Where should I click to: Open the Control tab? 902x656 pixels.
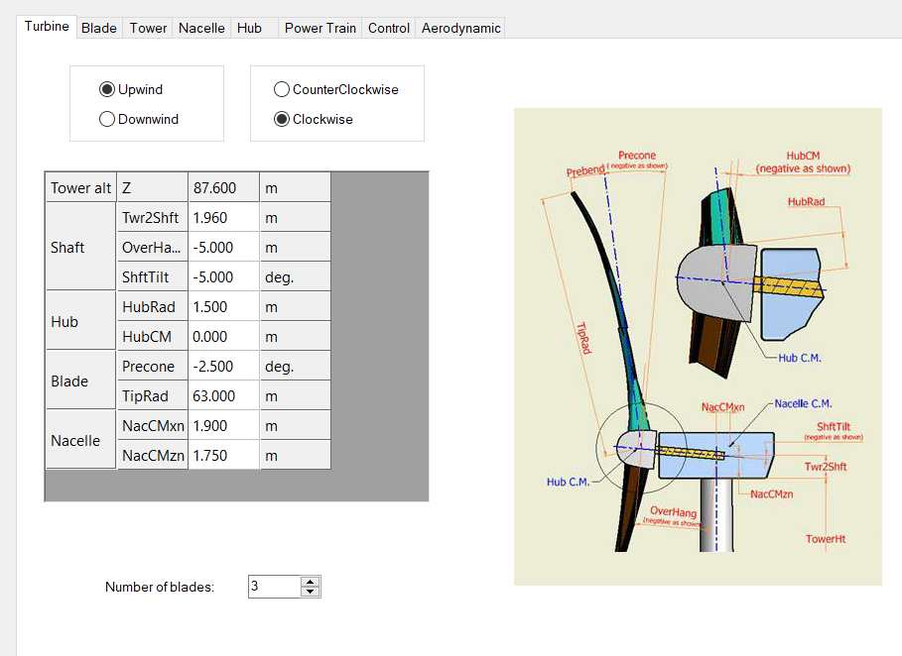point(389,28)
